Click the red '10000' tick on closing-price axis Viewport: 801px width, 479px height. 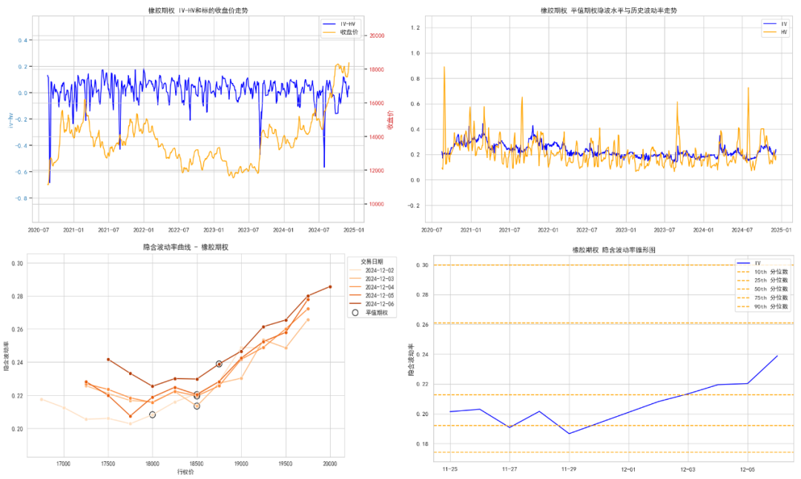(x=377, y=204)
